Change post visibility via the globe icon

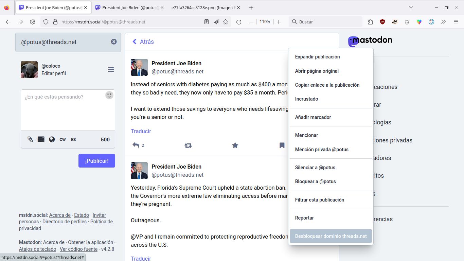tap(52, 139)
